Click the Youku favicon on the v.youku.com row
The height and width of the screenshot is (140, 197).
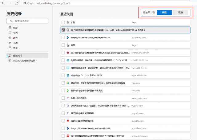click(68, 106)
